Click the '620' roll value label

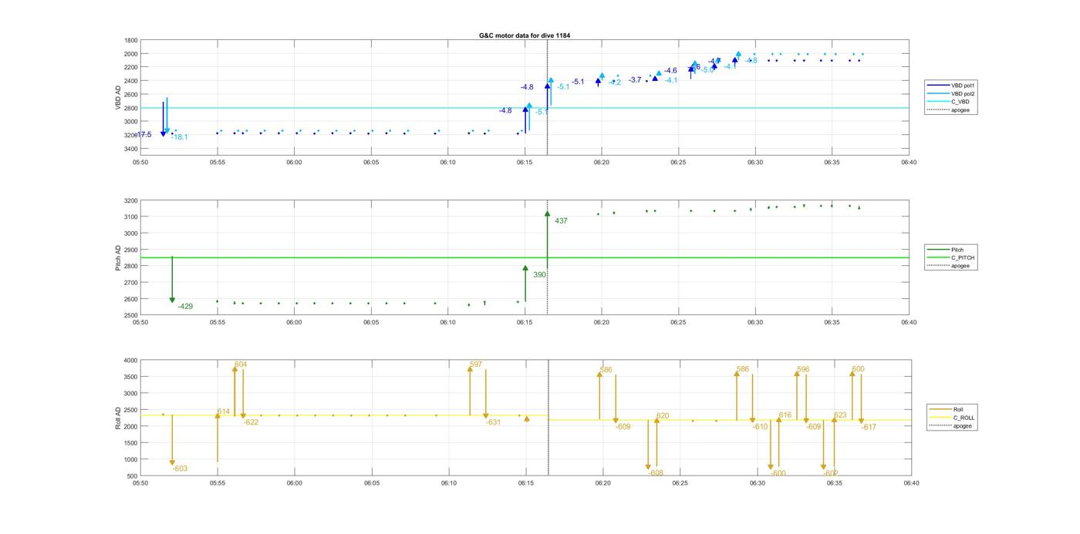tap(663, 416)
